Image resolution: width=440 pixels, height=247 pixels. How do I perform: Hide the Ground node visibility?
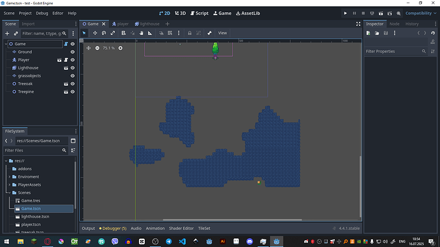coord(73,52)
